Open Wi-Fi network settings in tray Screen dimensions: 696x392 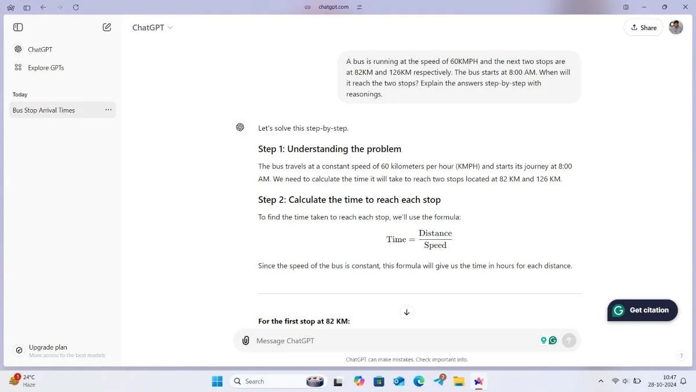615,381
